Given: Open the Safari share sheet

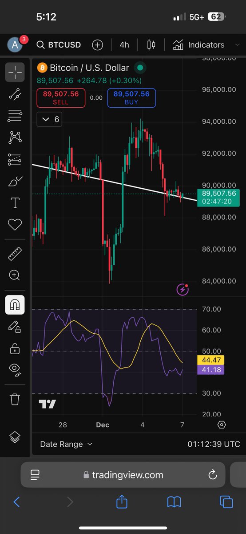Looking at the screenshot, I should click(x=122, y=502).
